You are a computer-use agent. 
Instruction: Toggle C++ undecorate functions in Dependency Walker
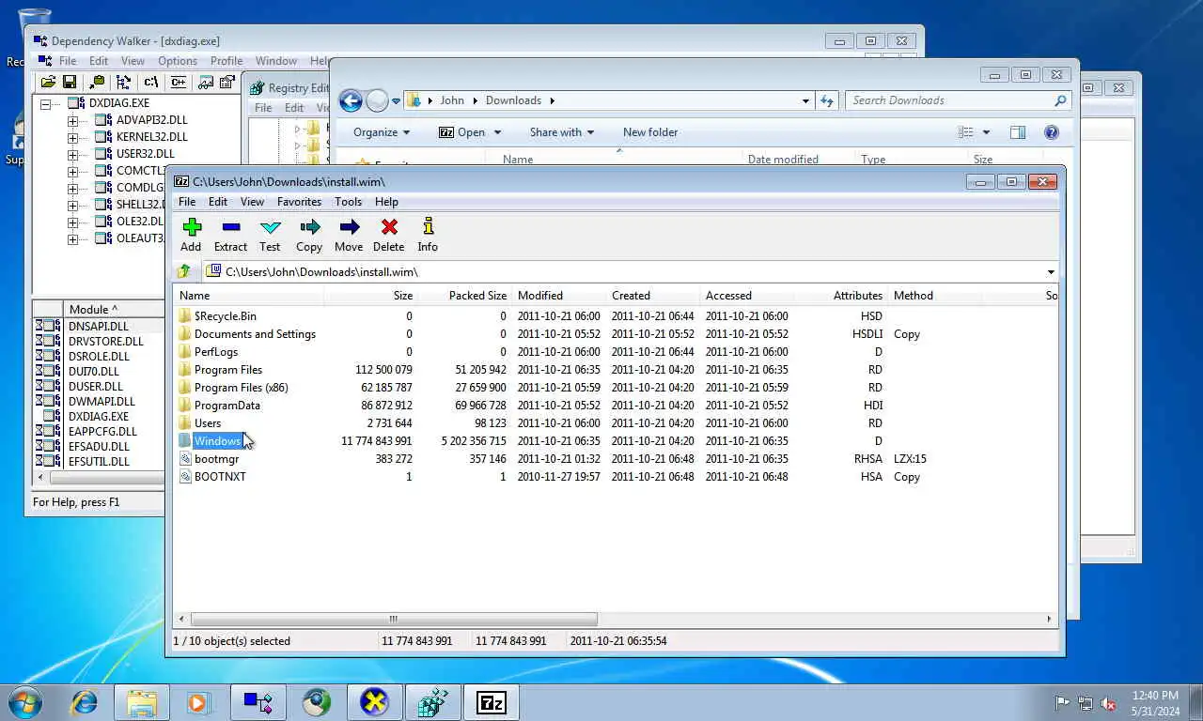(x=179, y=83)
